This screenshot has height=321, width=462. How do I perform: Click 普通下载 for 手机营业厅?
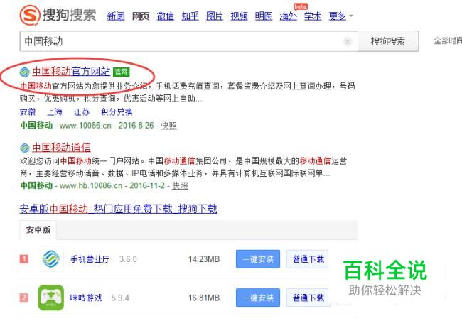tap(308, 259)
